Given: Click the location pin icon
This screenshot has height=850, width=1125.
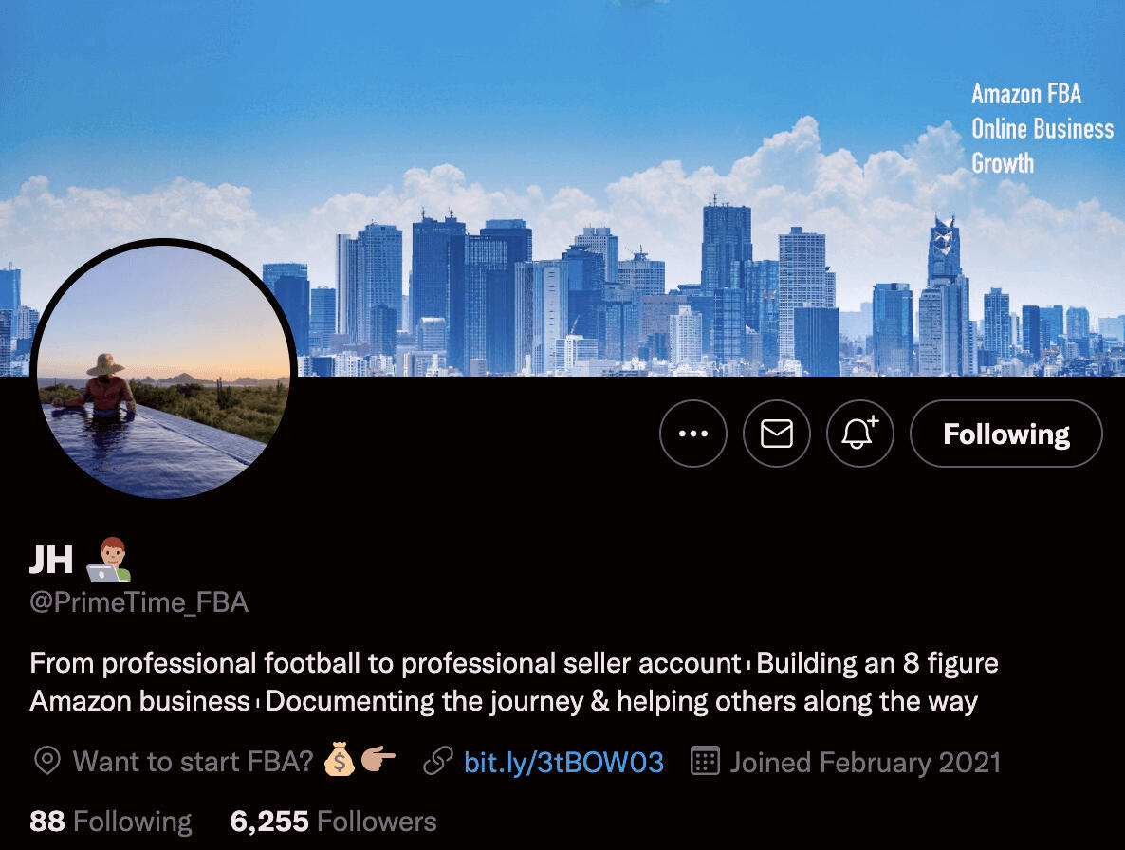Looking at the screenshot, I should click(x=47, y=761).
